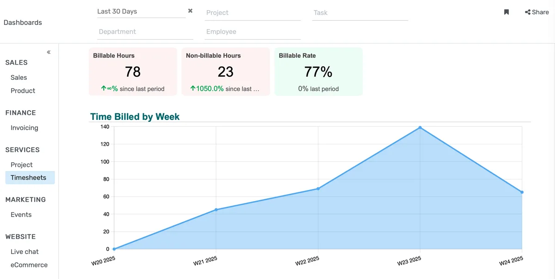Viewport: 555px width, 279px height.
Task: Collapse the sidebar navigation panel
Action: pos(49,52)
